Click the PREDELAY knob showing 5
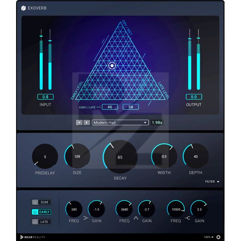241x241 pixels. coord(45,156)
